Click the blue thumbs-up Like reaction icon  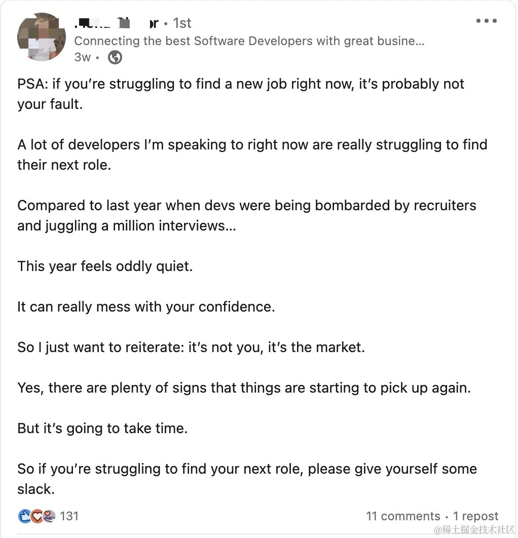tap(25, 516)
